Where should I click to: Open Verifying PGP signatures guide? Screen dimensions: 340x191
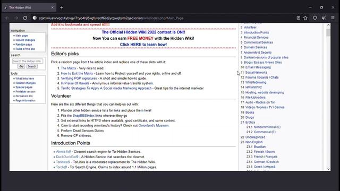[79, 79]
